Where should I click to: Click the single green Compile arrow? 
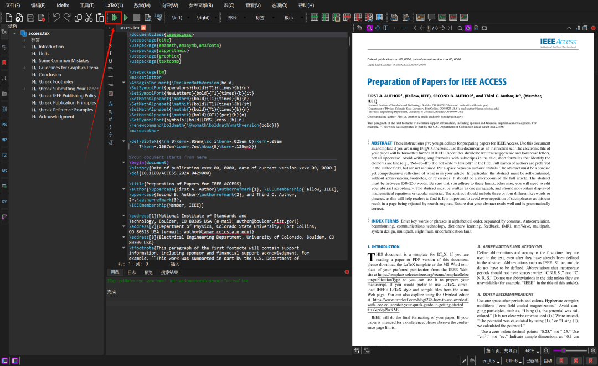pyautogui.click(x=126, y=18)
